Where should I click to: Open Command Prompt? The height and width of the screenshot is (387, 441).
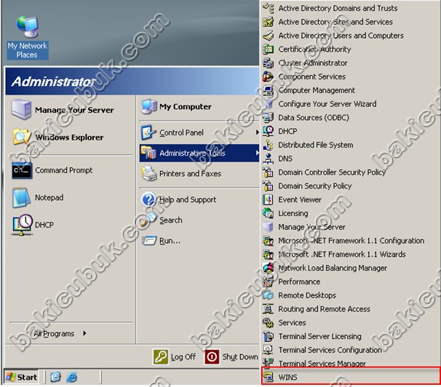(71, 170)
